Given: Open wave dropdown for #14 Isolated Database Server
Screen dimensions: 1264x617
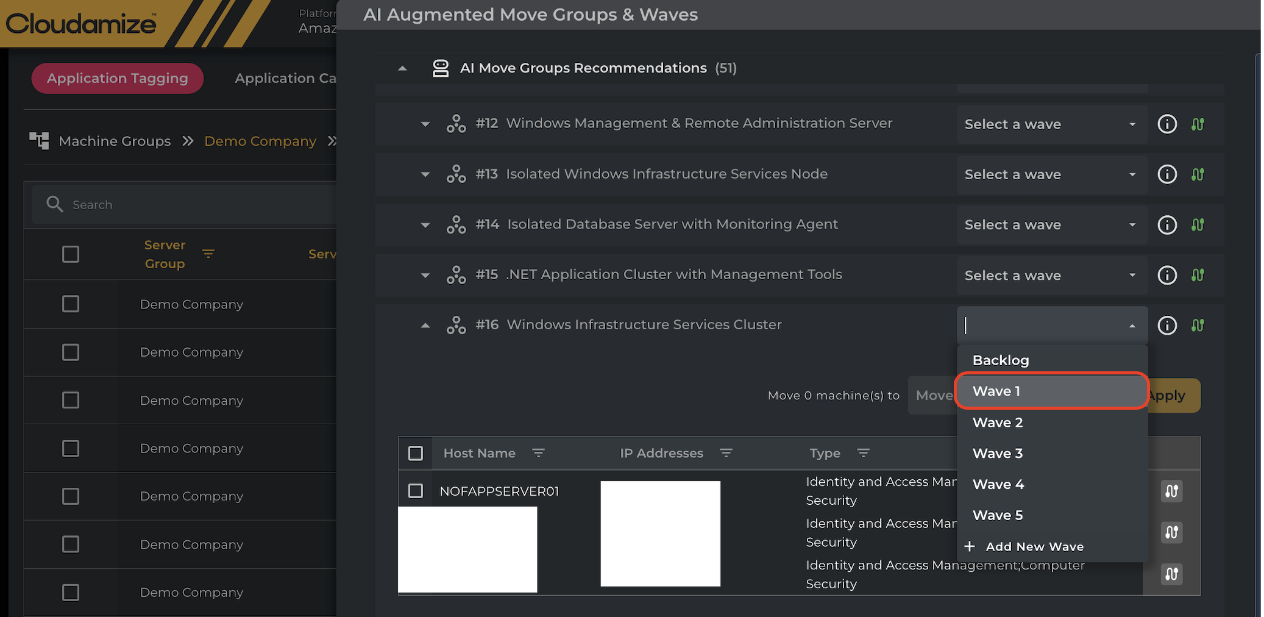Looking at the screenshot, I should click(1051, 225).
